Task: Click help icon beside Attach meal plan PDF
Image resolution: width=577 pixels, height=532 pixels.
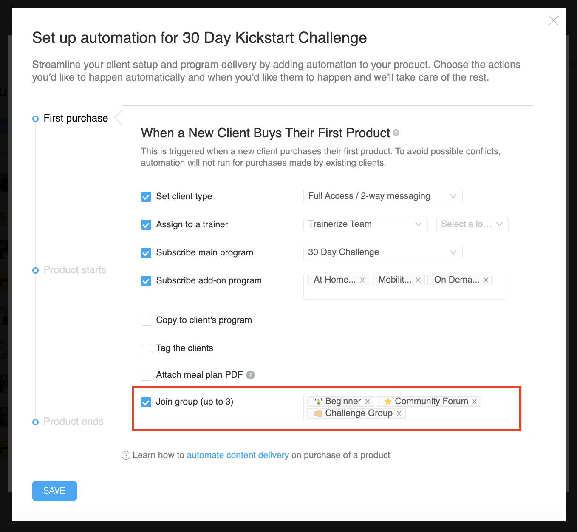Action: pos(251,375)
